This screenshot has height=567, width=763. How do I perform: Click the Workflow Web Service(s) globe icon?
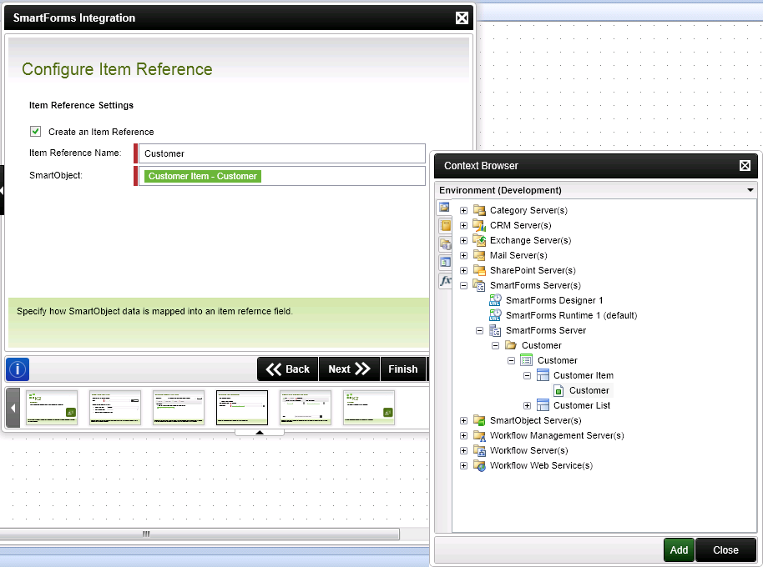coord(479,466)
